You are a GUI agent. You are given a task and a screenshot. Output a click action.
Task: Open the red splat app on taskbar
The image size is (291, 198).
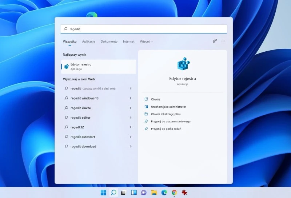click(x=184, y=193)
